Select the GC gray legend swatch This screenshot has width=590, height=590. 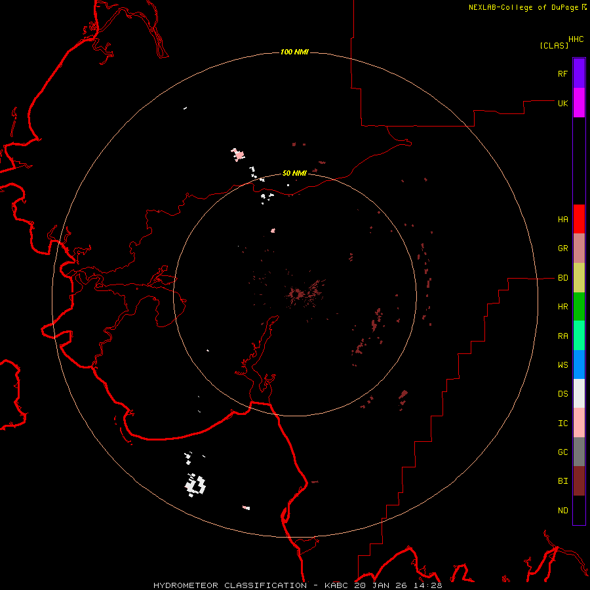[x=579, y=452]
